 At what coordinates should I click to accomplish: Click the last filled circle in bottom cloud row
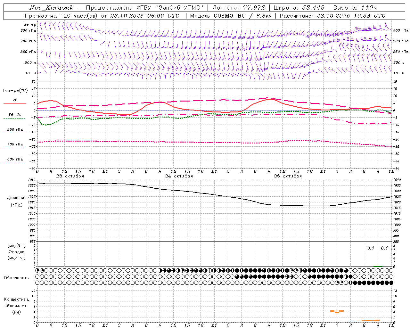tap(391, 283)
